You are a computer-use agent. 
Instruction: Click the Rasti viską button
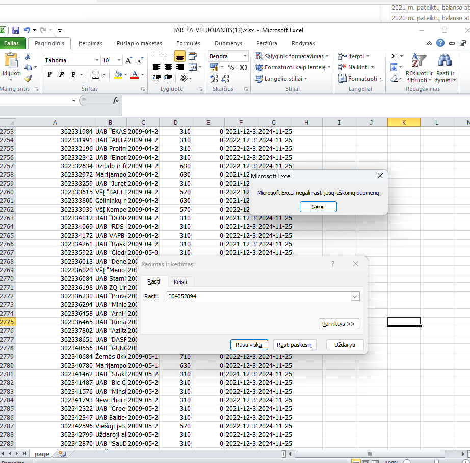coord(249,345)
